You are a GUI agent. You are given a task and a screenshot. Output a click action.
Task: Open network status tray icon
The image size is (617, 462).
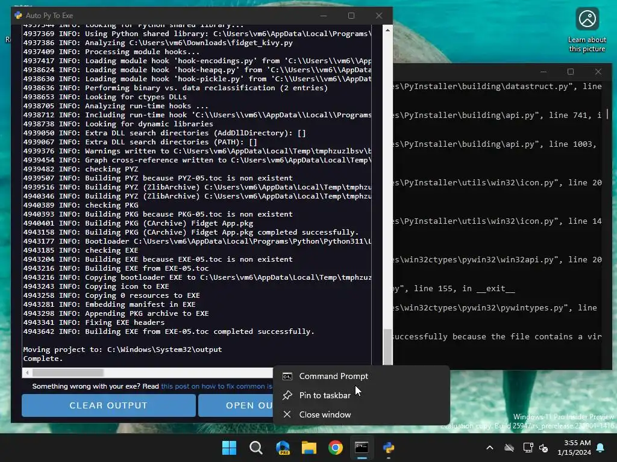click(x=528, y=448)
